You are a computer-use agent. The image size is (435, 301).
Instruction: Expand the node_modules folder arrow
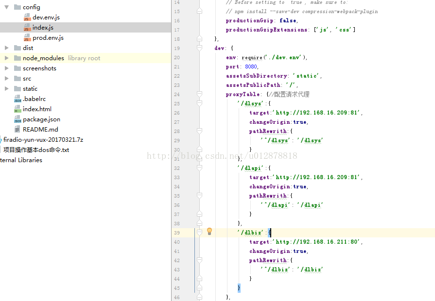click(7, 58)
